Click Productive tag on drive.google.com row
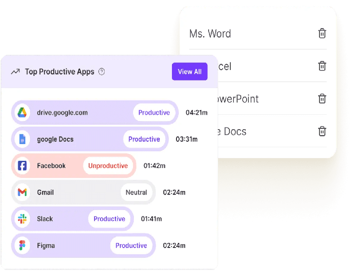The height and width of the screenshot is (271, 362). [154, 112]
